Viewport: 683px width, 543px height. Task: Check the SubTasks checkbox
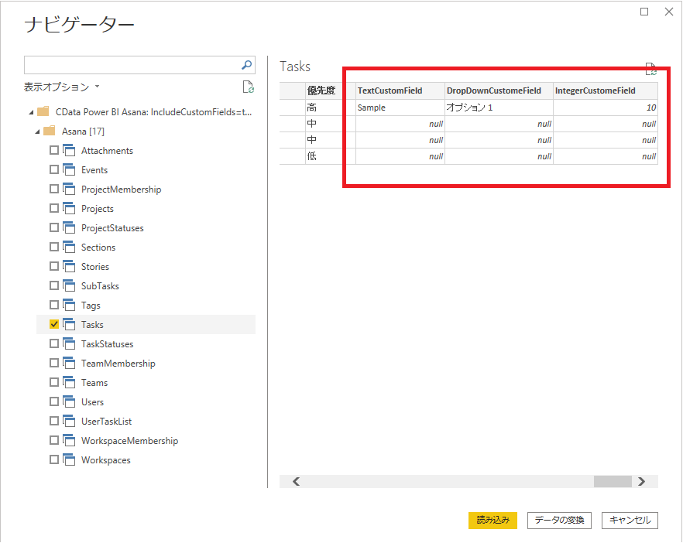pyautogui.click(x=54, y=285)
